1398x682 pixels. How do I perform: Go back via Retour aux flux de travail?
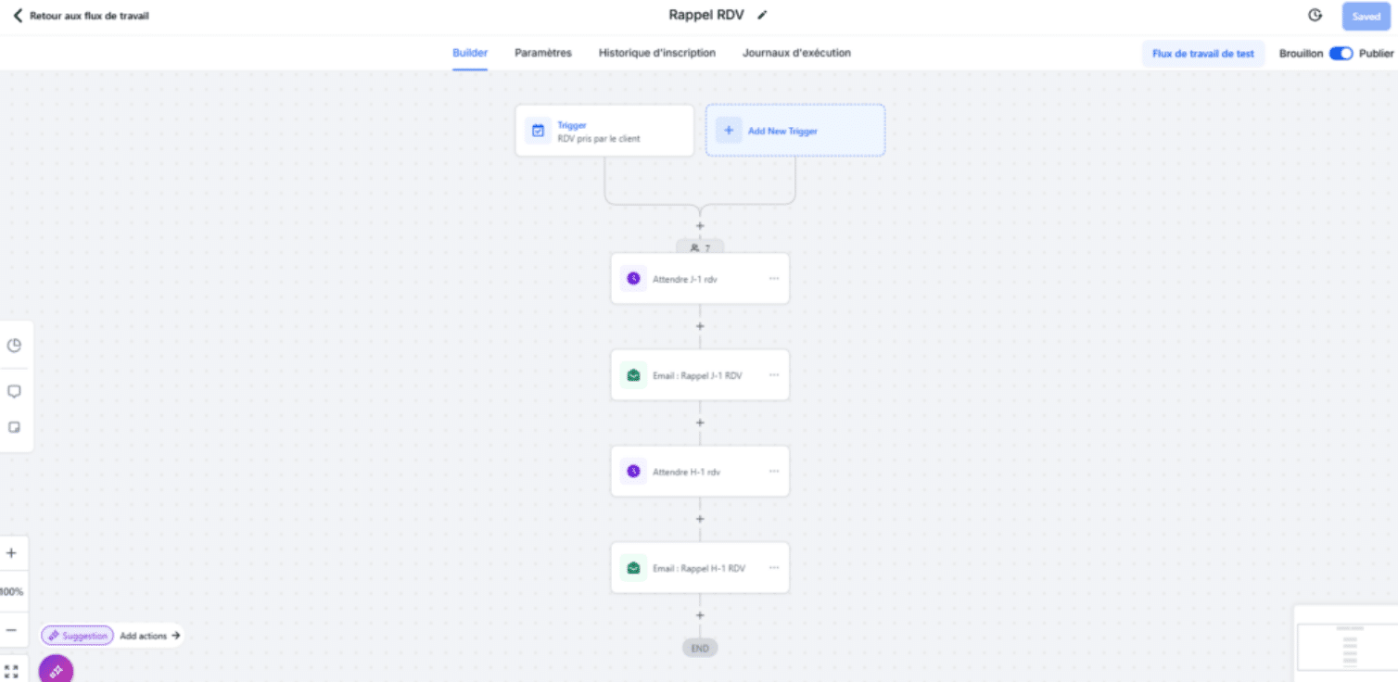(x=81, y=16)
